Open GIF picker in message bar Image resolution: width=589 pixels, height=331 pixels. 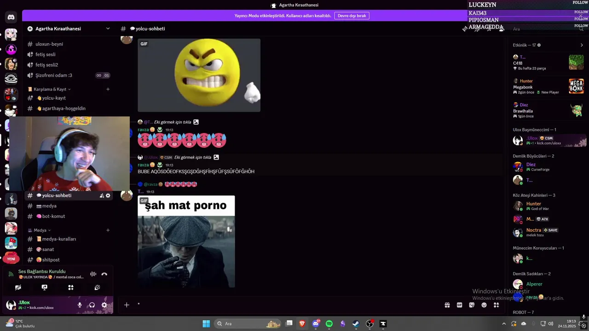click(459, 305)
